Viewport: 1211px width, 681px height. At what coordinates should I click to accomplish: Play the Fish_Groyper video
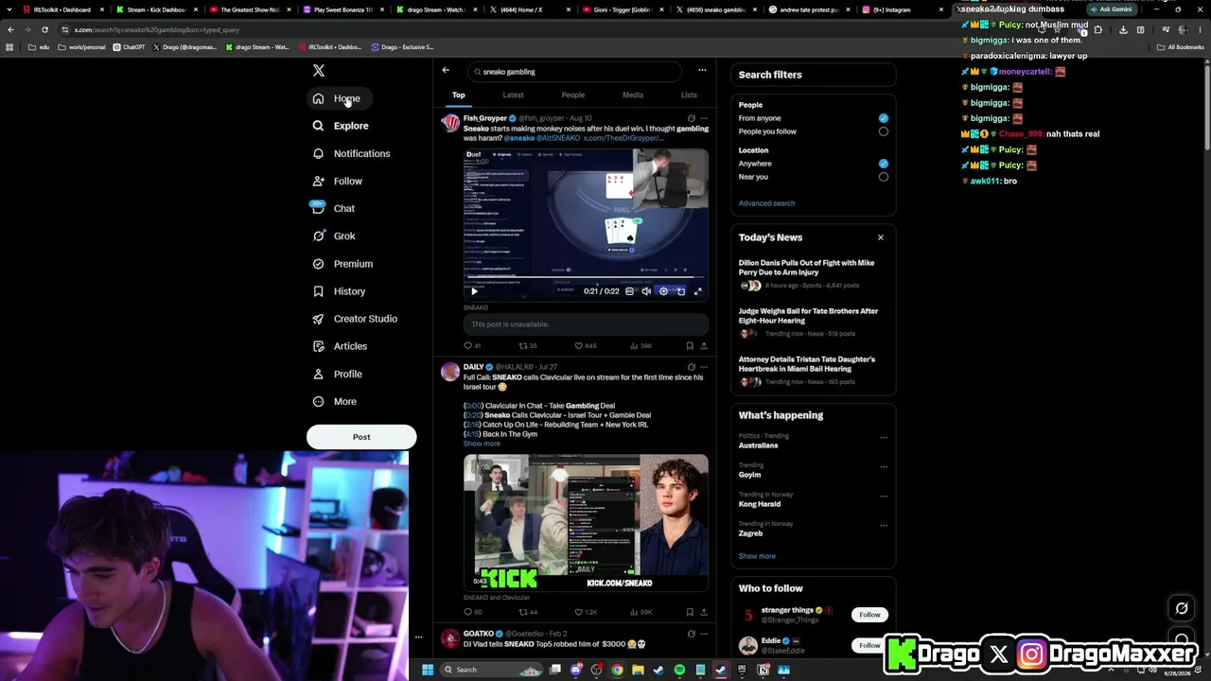474,291
